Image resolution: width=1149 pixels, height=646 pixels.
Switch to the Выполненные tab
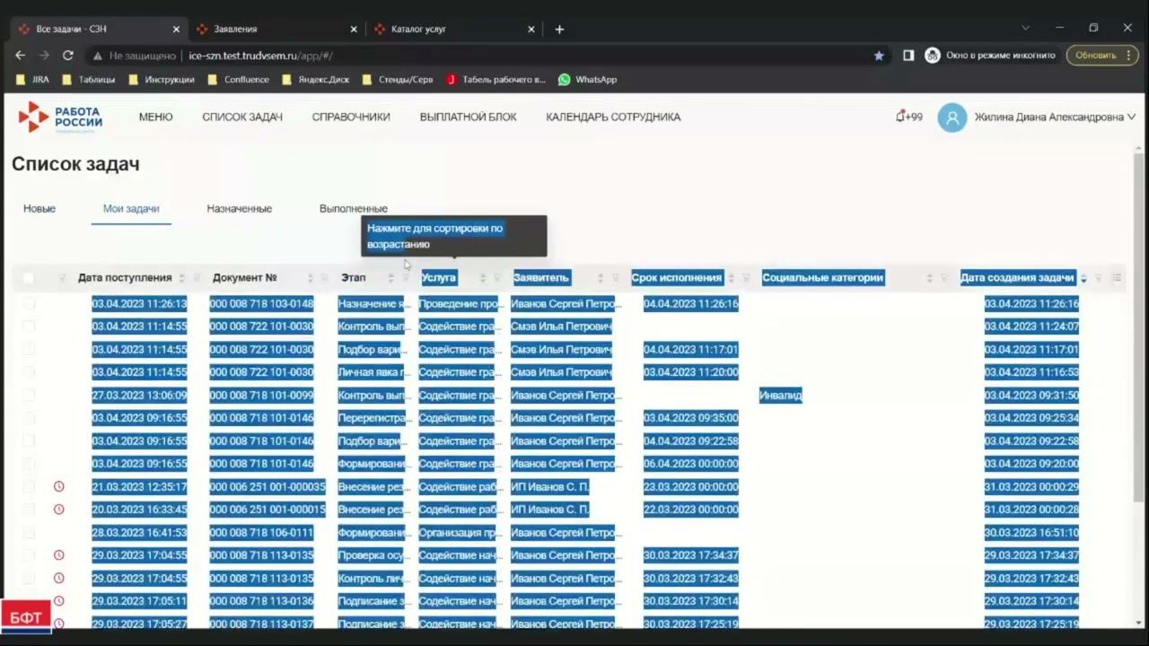[x=354, y=208]
